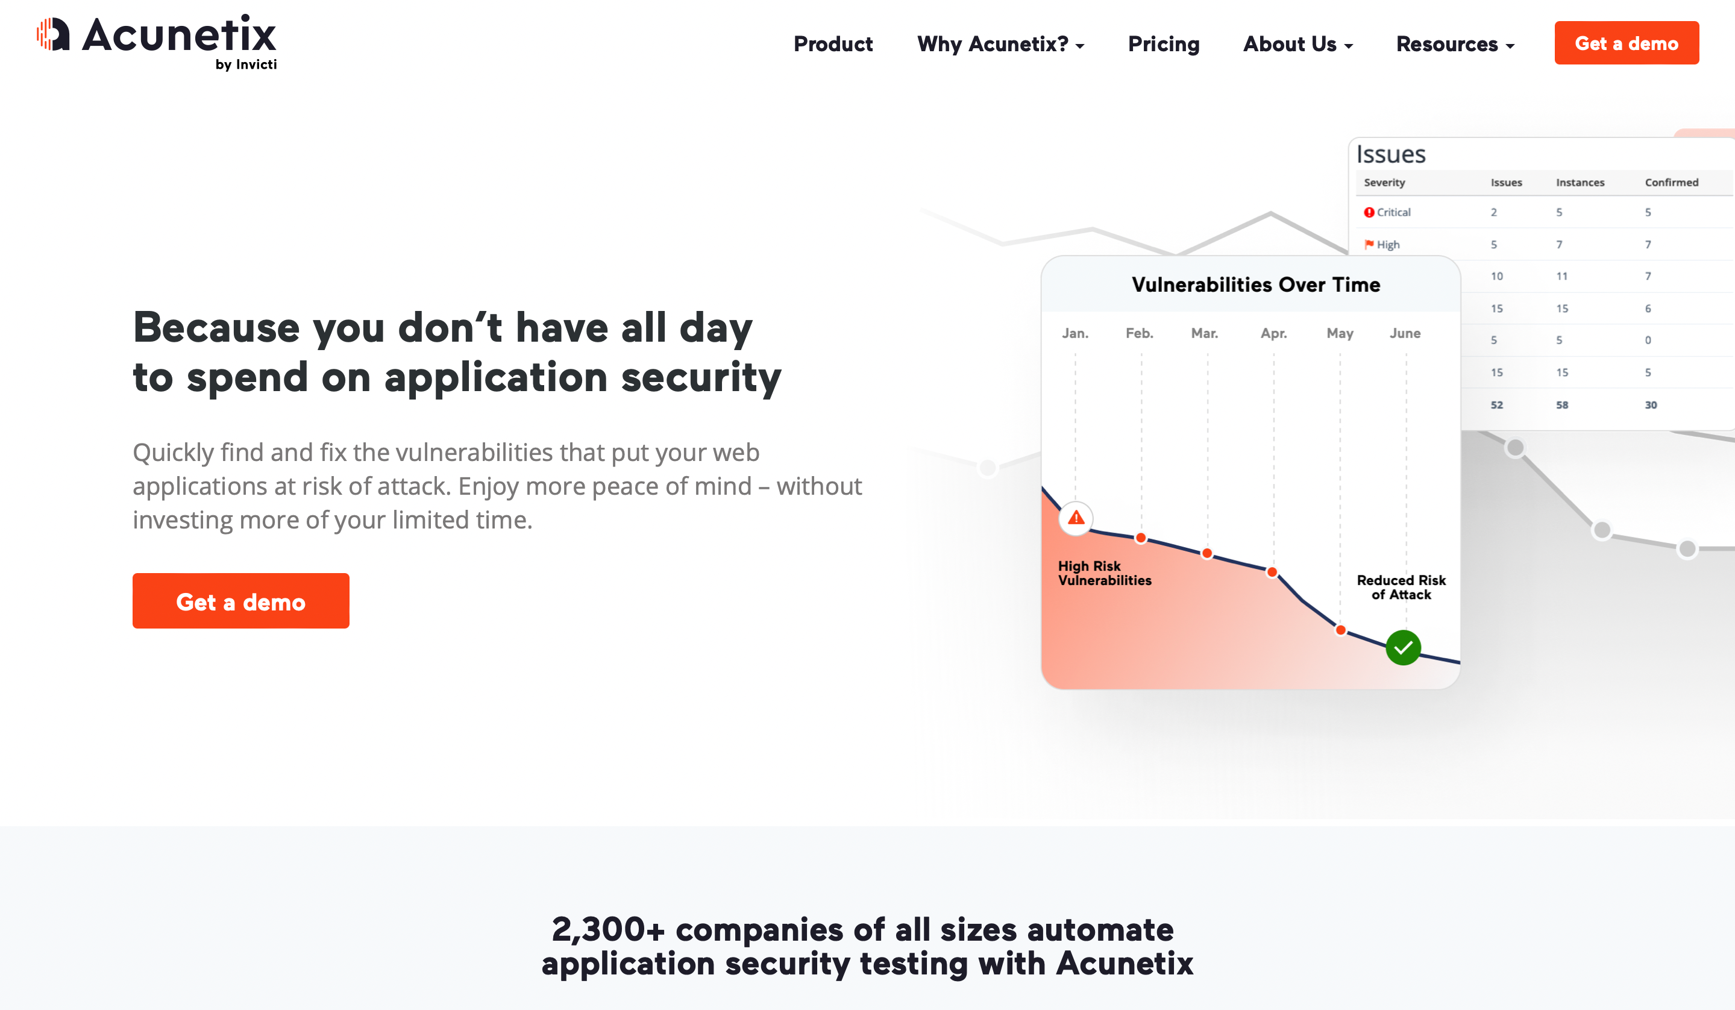Click the Critical severity red icon

click(x=1369, y=213)
